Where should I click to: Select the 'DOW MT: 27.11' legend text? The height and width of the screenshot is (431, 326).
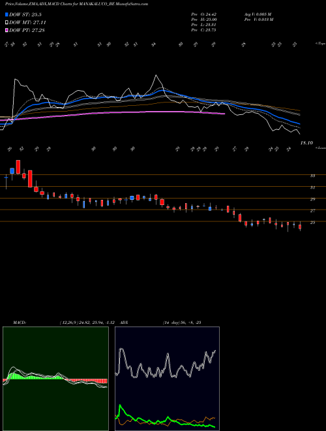click(x=27, y=23)
